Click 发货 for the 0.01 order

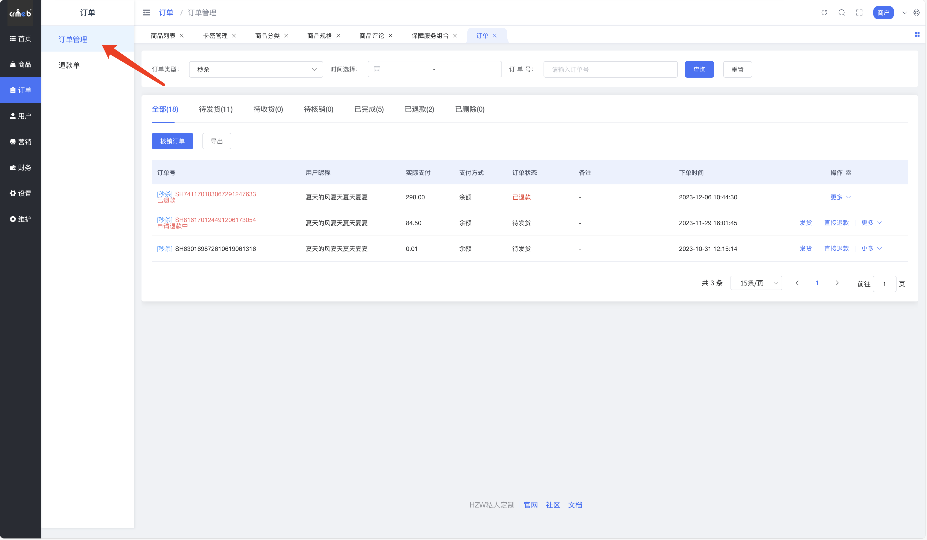tap(806, 248)
